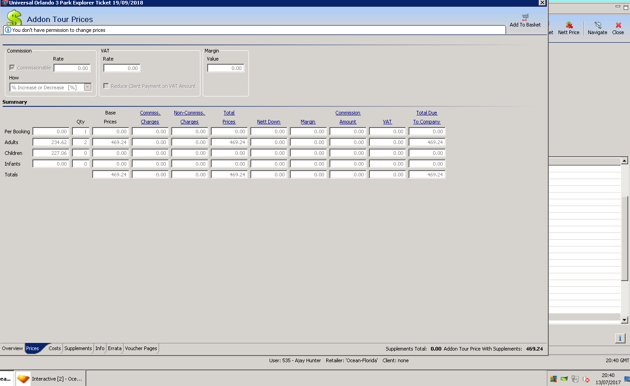Click the background list scrollbar thumb
The image size is (630, 386).
tap(625, 239)
